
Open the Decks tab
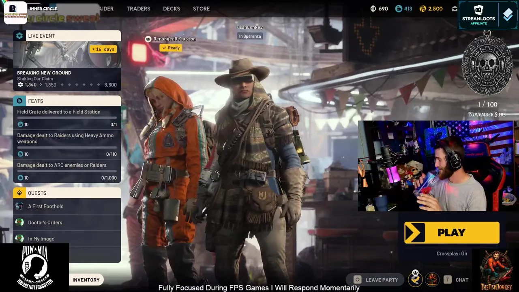(172, 9)
